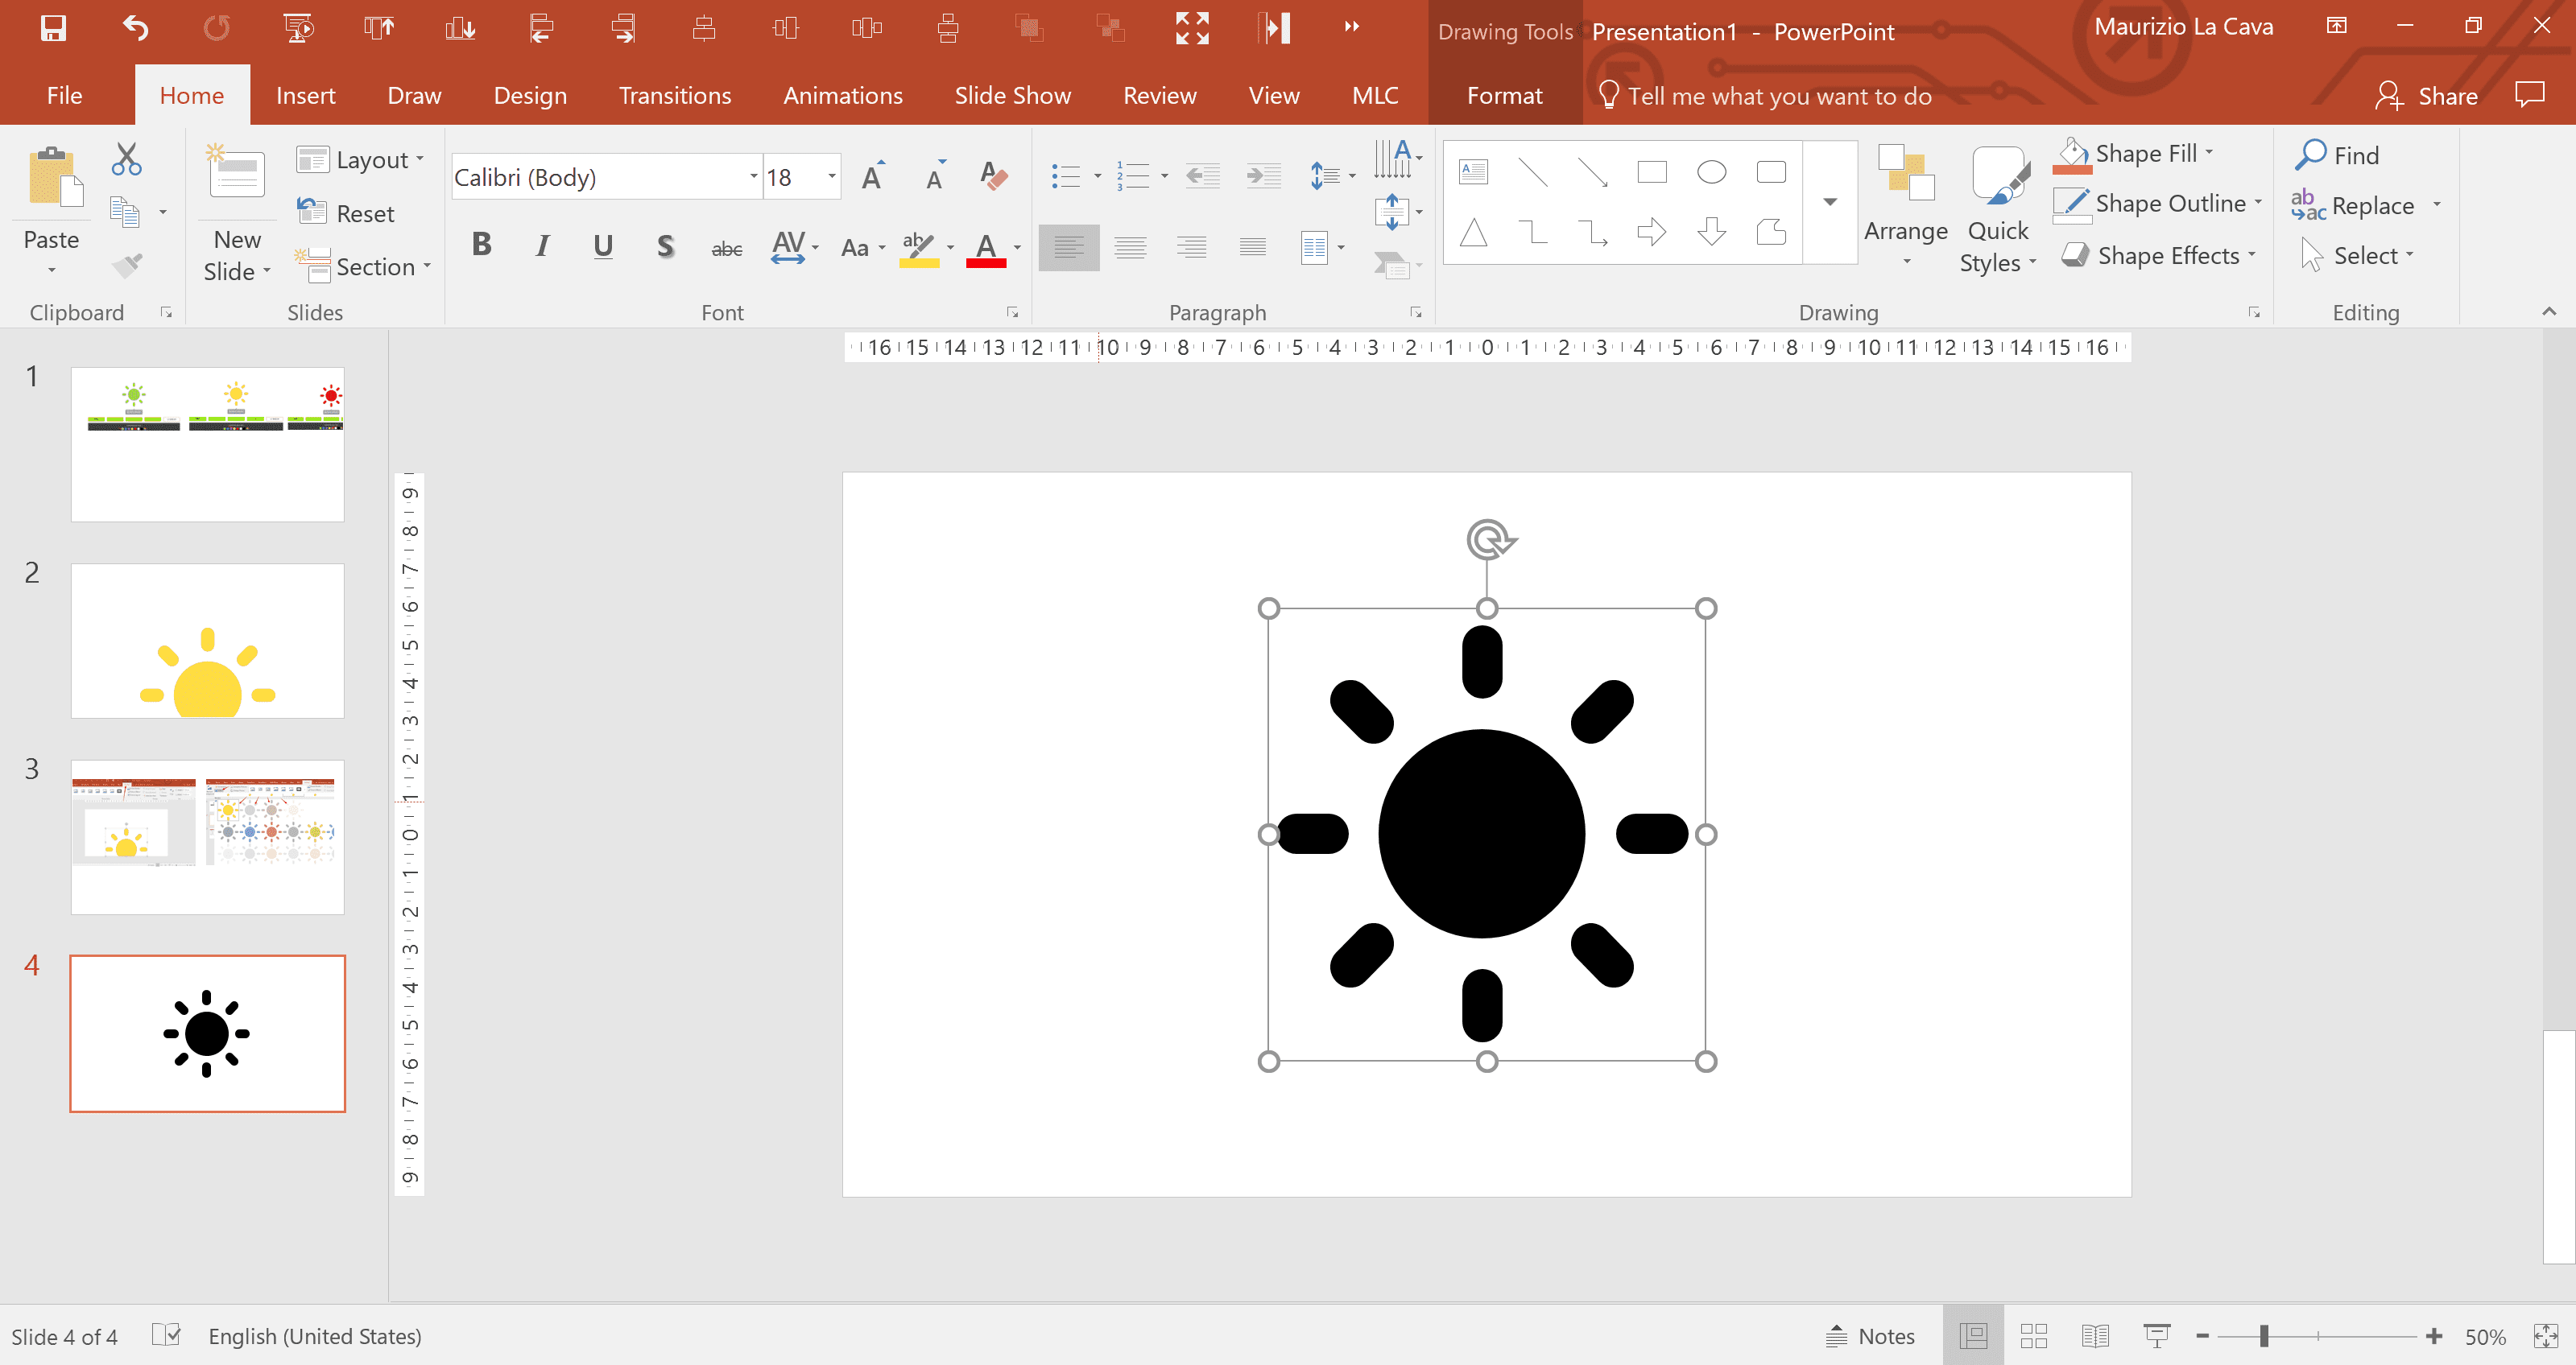Switch to the Transitions ribbon tab

pyautogui.click(x=675, y=95)
